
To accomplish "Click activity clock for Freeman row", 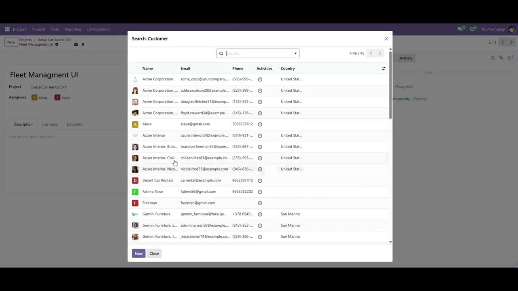I will pyautogui.click(x=260, y=203).
